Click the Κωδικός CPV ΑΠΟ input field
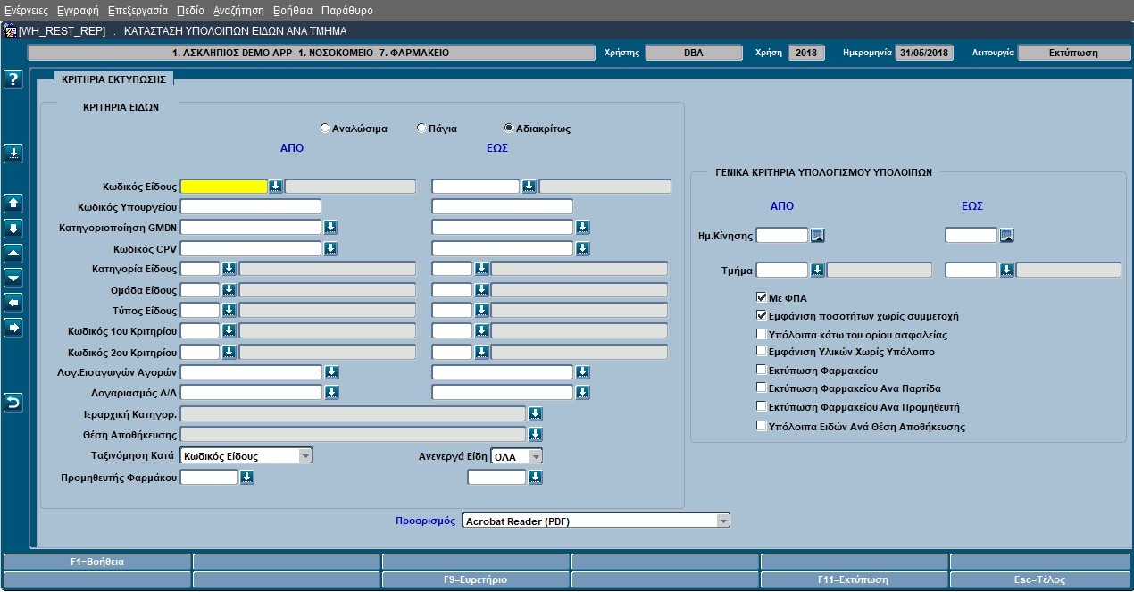1134x592 pixels. [250, 248]
